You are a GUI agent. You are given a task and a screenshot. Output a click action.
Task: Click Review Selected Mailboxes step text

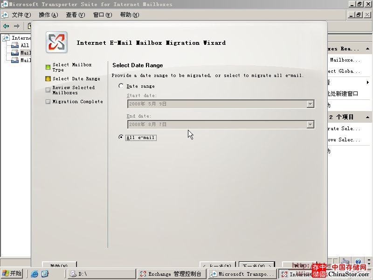(x=74, y=90)
